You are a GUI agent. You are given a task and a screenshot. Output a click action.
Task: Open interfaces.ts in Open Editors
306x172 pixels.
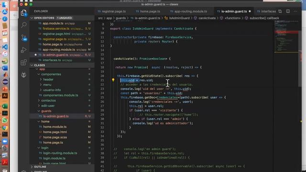(x=62, y=60)
